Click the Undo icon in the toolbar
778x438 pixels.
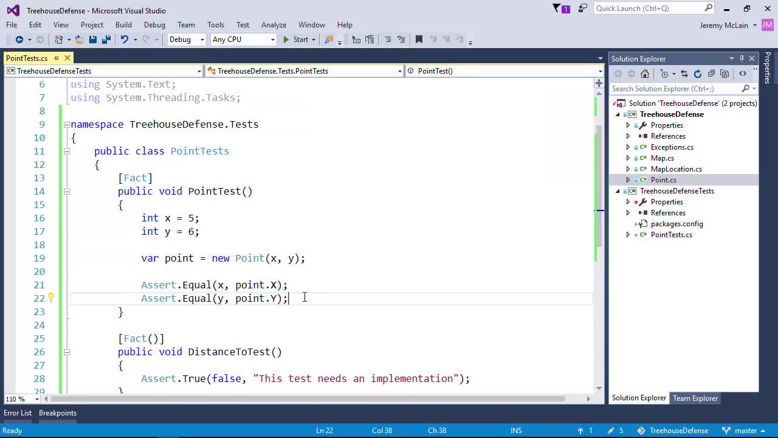(x=125, y=39)
